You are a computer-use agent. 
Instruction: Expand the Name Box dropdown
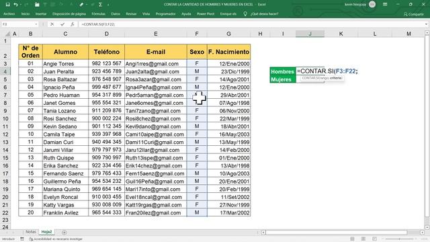point(36,24)
